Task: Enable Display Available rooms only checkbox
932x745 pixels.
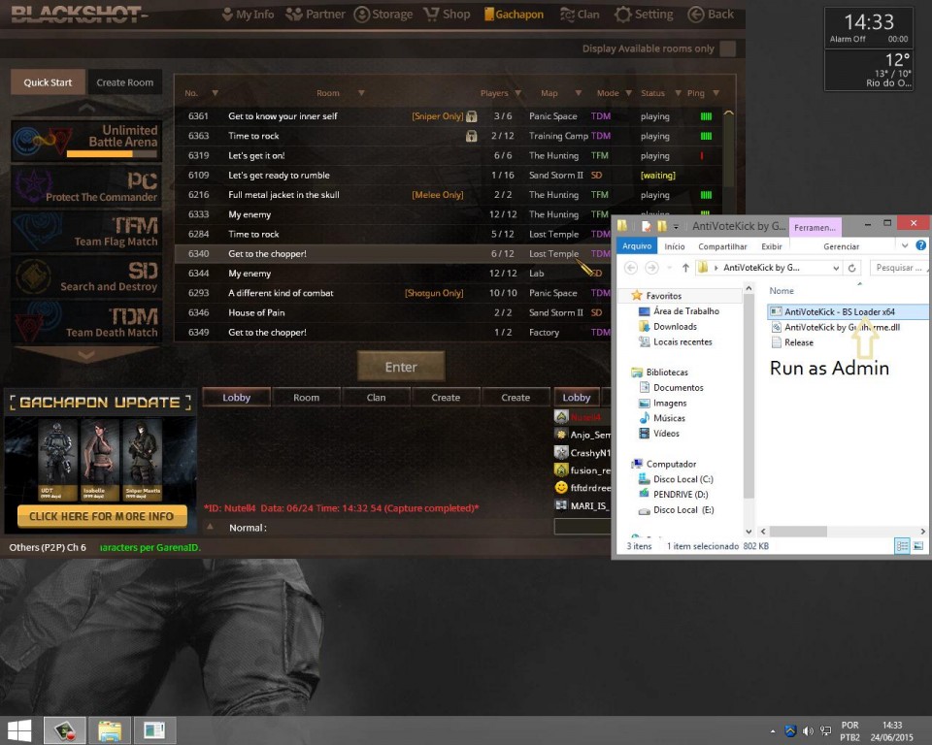Action: point(727,49)
